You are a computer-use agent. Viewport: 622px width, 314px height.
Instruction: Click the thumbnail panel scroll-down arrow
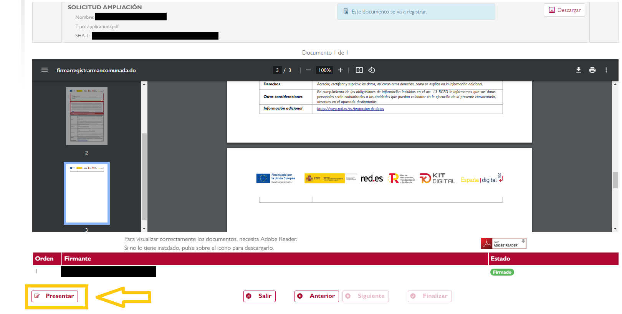pyautogui.click(x=144, y=229)
